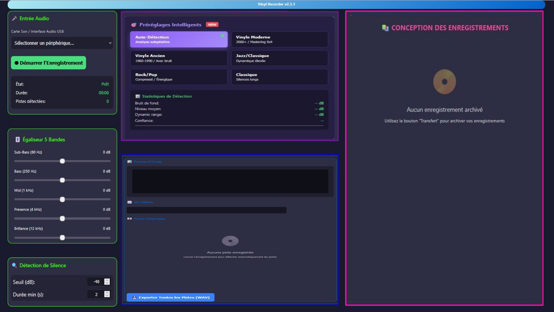
Task: Click Exporter Toutes les Pistes (WAV)
Action: [x=170, y=297]
